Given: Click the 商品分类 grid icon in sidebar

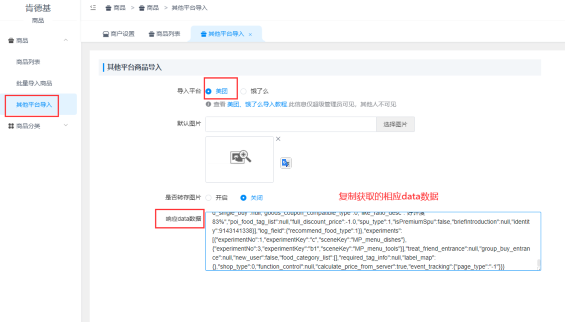Looking at the screenshot, I should point(11,126).
